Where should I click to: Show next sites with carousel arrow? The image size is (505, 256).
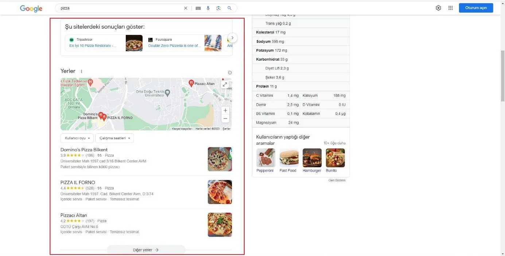click(232, 38)
